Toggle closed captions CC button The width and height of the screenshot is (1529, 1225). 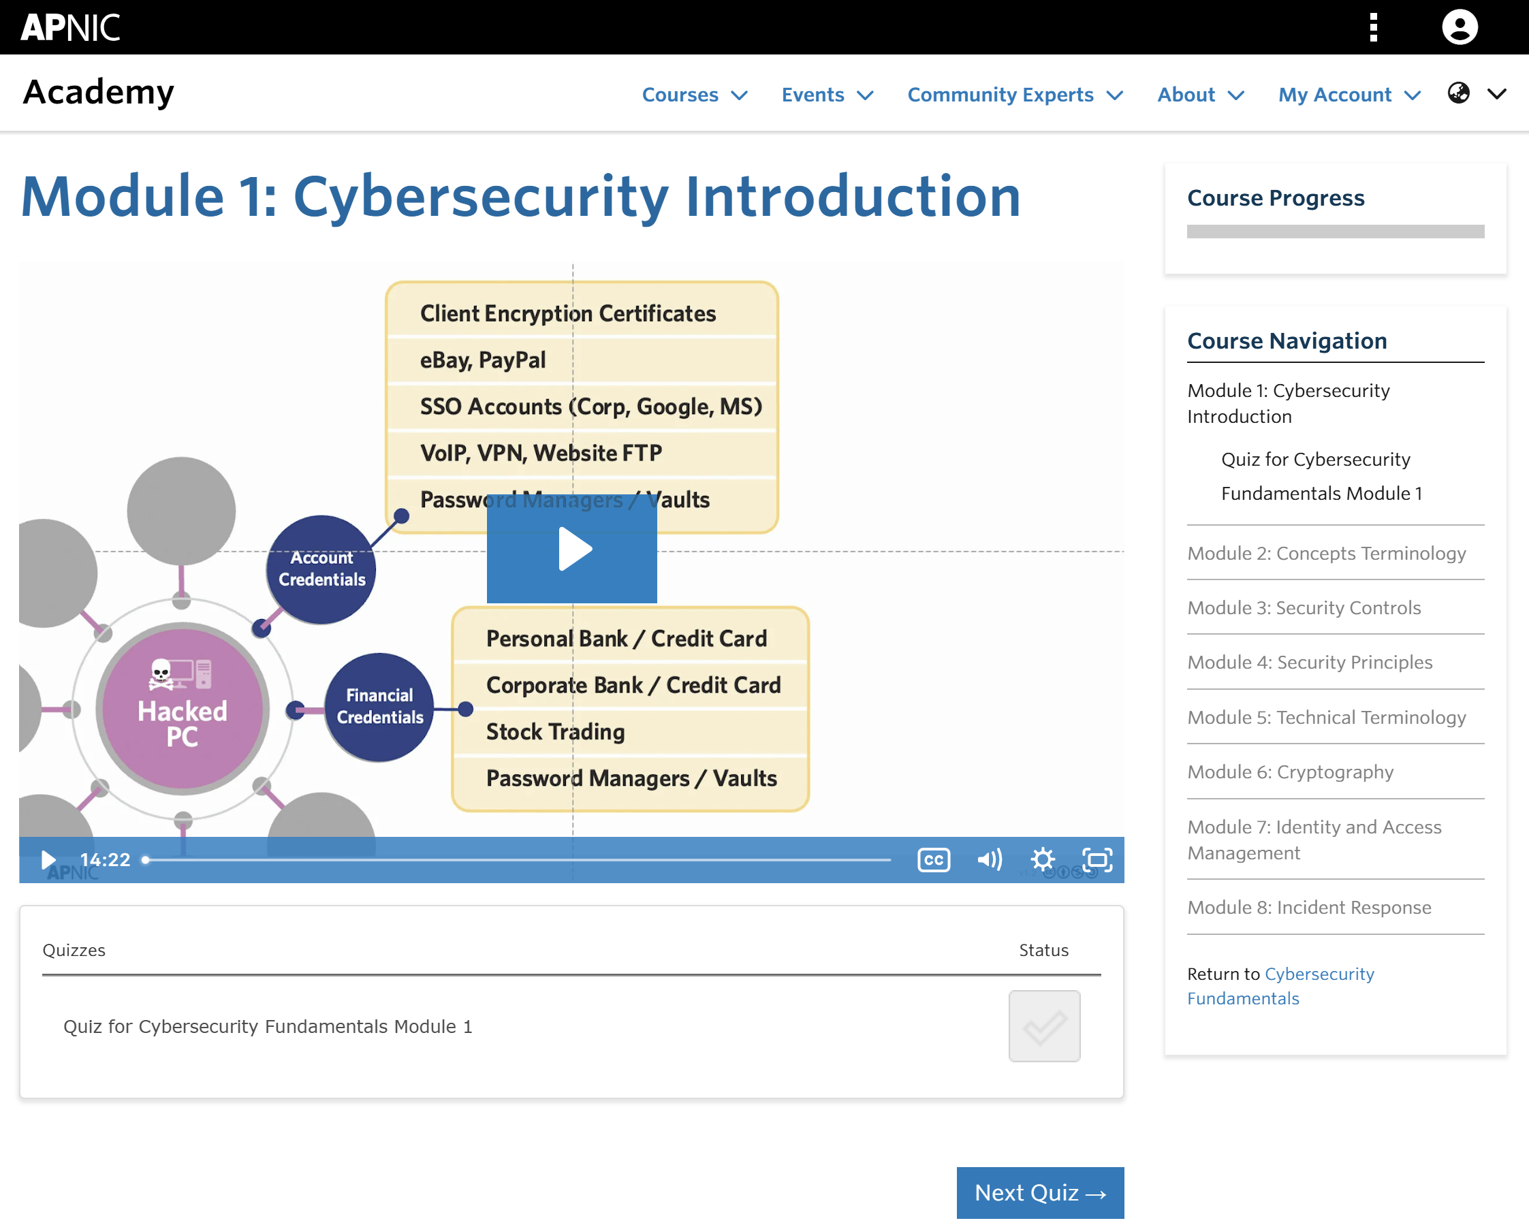[x=933, y=860]
